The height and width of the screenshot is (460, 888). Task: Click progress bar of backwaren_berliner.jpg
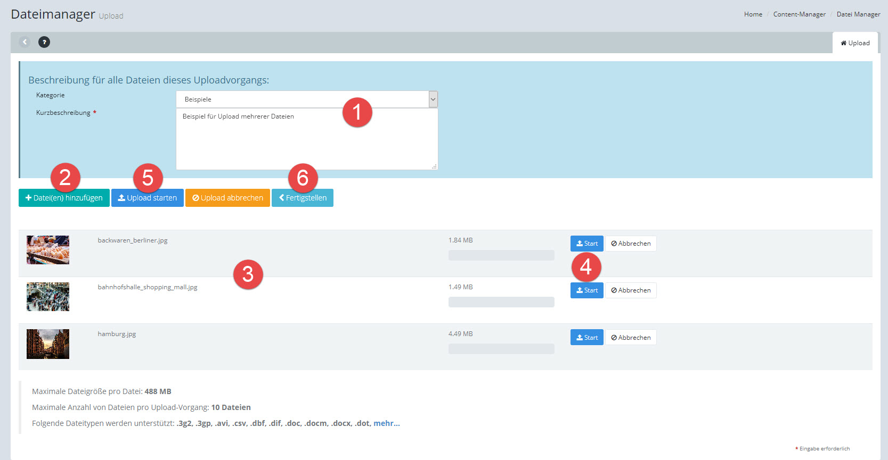coord(501,255)
